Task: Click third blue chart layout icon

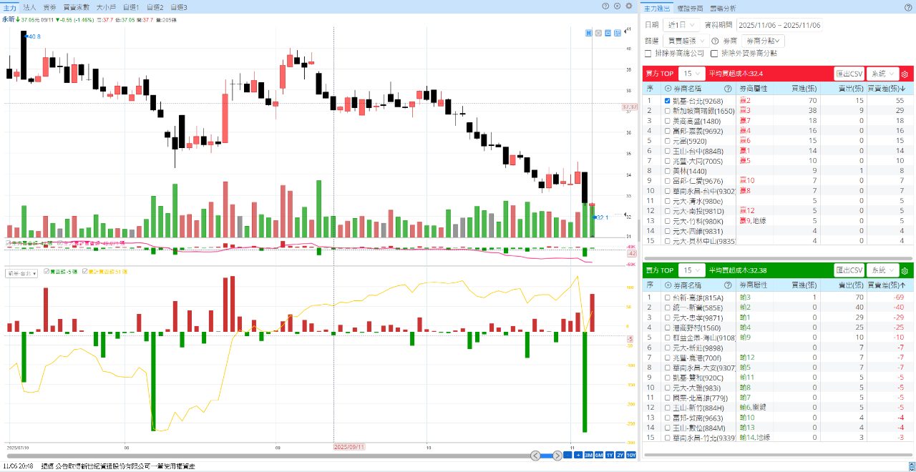Action: tap(608, 33)
